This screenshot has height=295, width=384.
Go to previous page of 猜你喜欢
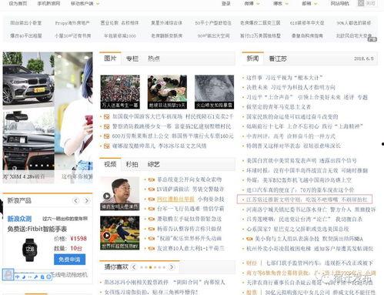(x=134, y=267)
